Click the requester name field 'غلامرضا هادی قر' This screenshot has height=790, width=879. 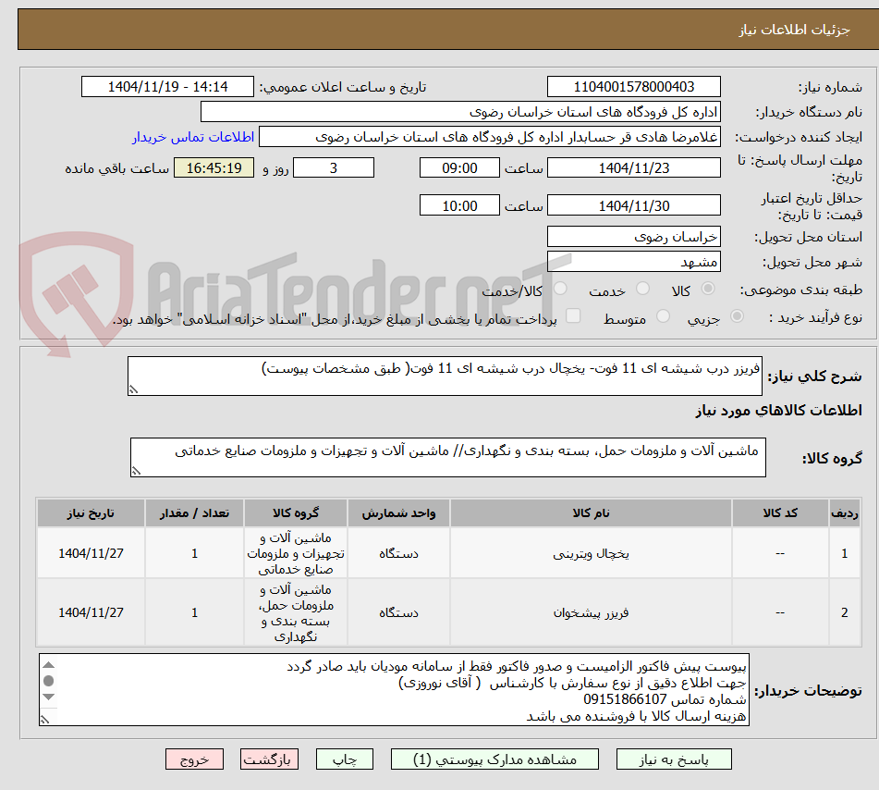click(x=489, y=137)
